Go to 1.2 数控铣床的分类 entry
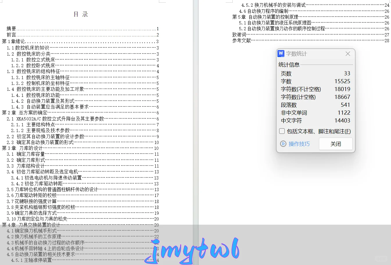 tap(83, 54)
